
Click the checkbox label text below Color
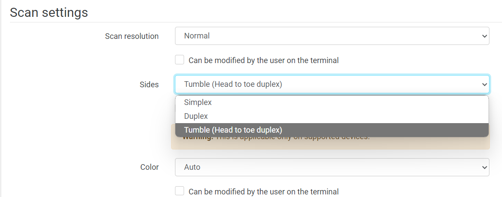click(263, 191)
